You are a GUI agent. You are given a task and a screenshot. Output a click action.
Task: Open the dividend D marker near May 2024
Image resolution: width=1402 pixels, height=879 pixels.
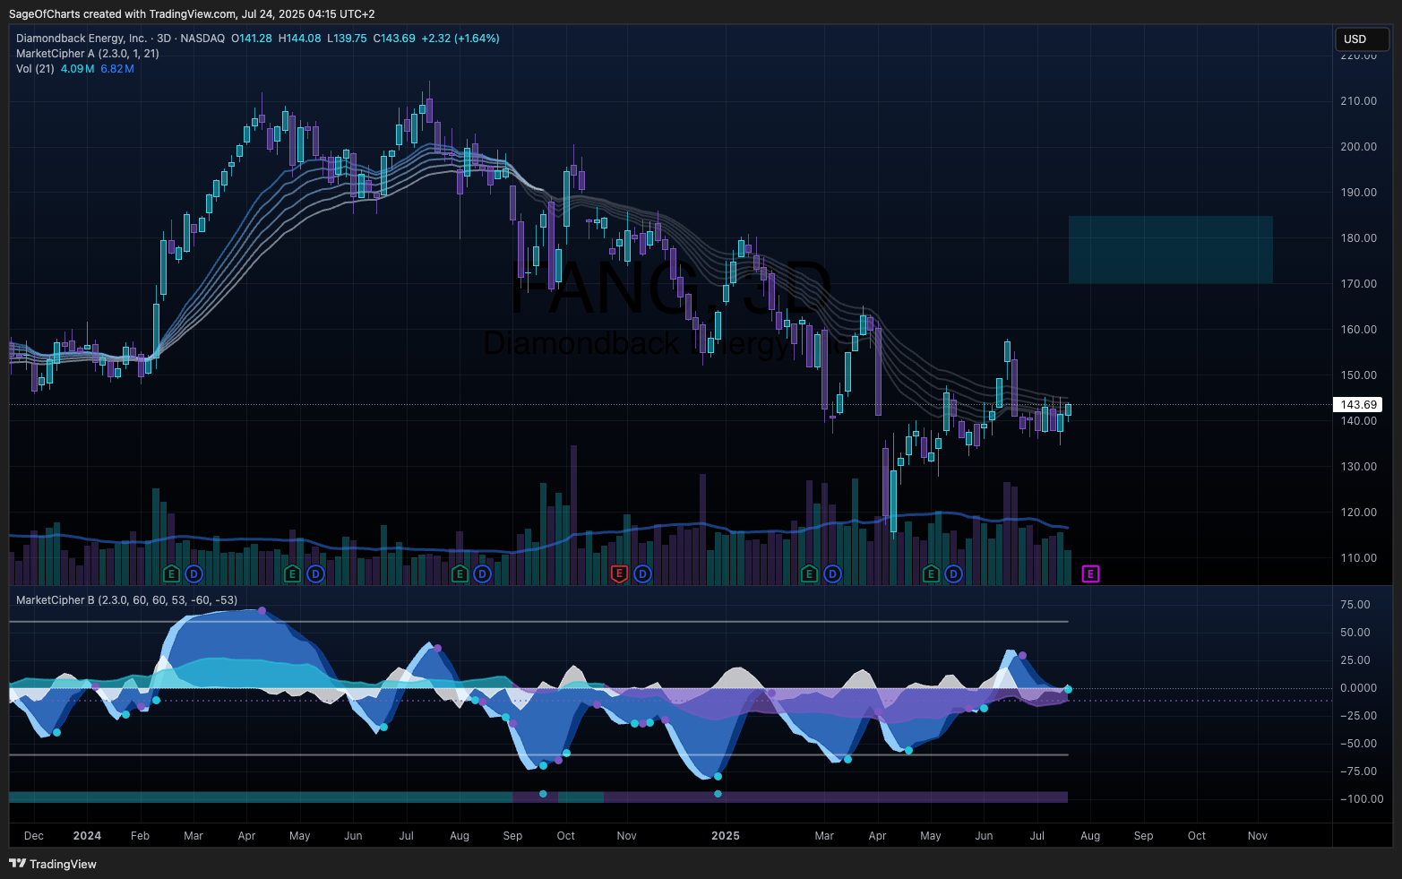[x=315, y=573]
